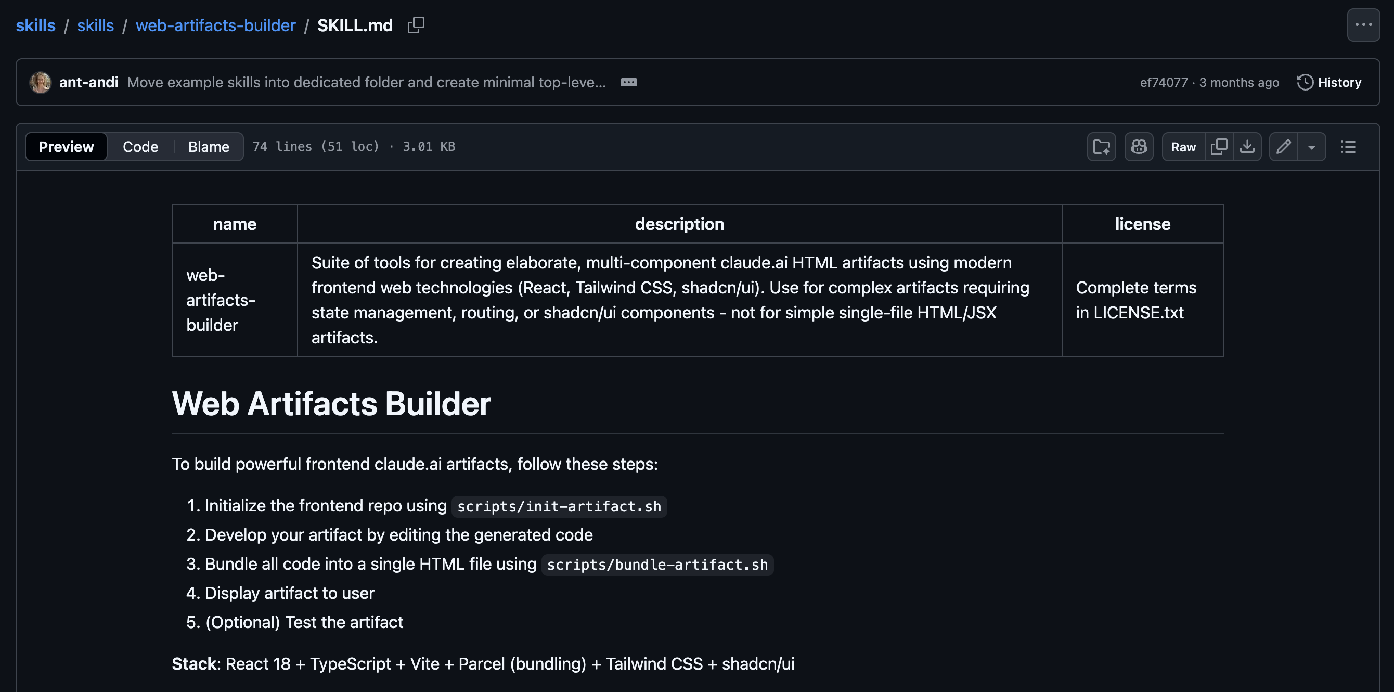
Task: Download the raw file icon
Action: 1247,147
